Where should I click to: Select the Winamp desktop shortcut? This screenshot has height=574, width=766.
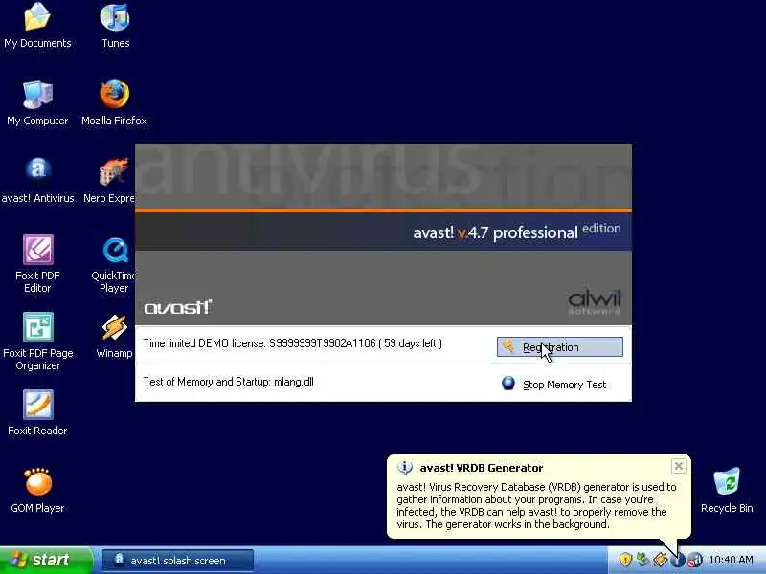pyautogui.click(x=114, y=336)
